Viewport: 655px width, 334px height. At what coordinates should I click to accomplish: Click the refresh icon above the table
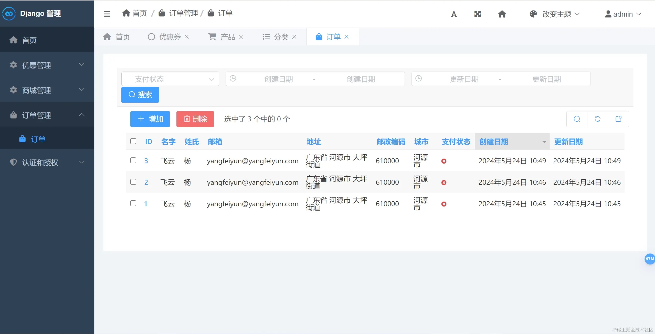pos(598,119)
